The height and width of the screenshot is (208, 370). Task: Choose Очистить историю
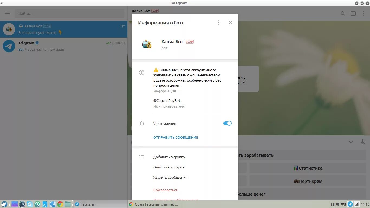tap(169, 167)
